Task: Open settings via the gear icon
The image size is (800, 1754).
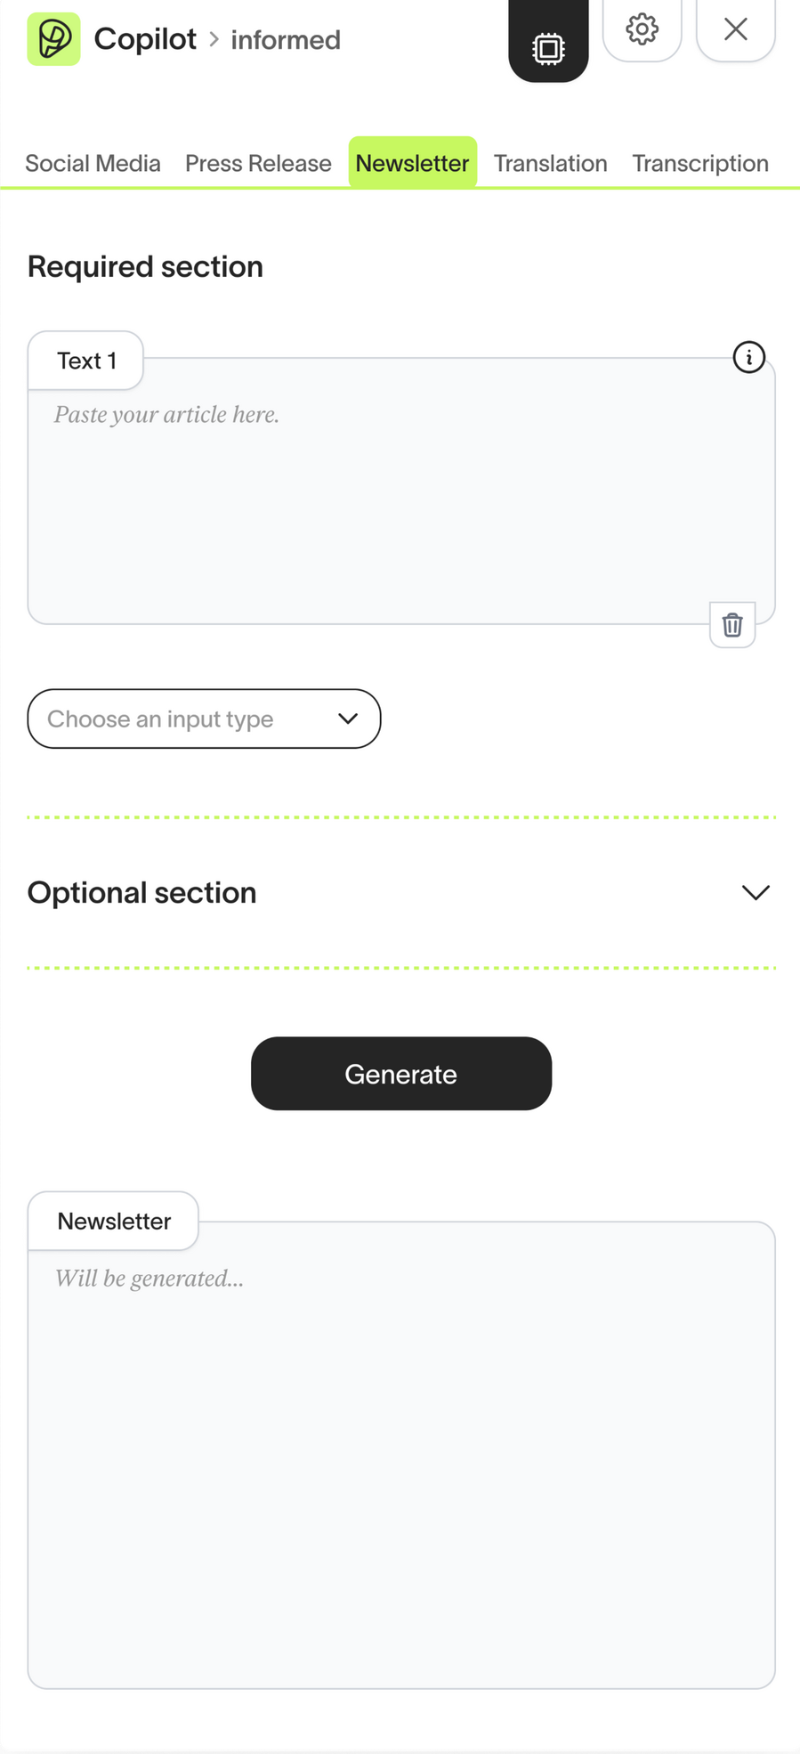Action: tap(642, 29)
